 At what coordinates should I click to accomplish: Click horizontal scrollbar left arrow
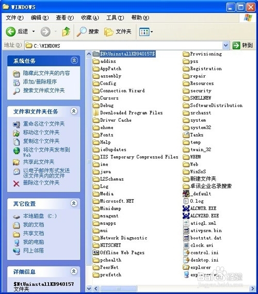96,288
